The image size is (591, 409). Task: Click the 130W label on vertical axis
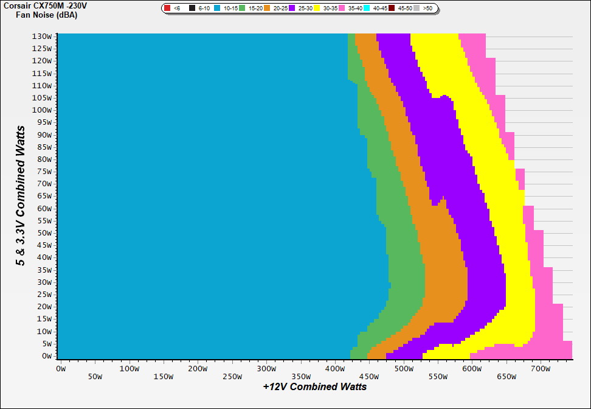pos(41,36)
